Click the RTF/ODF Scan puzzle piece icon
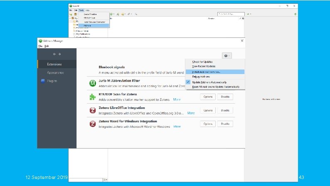The image size is (330, 186). [x=93, y=97]
